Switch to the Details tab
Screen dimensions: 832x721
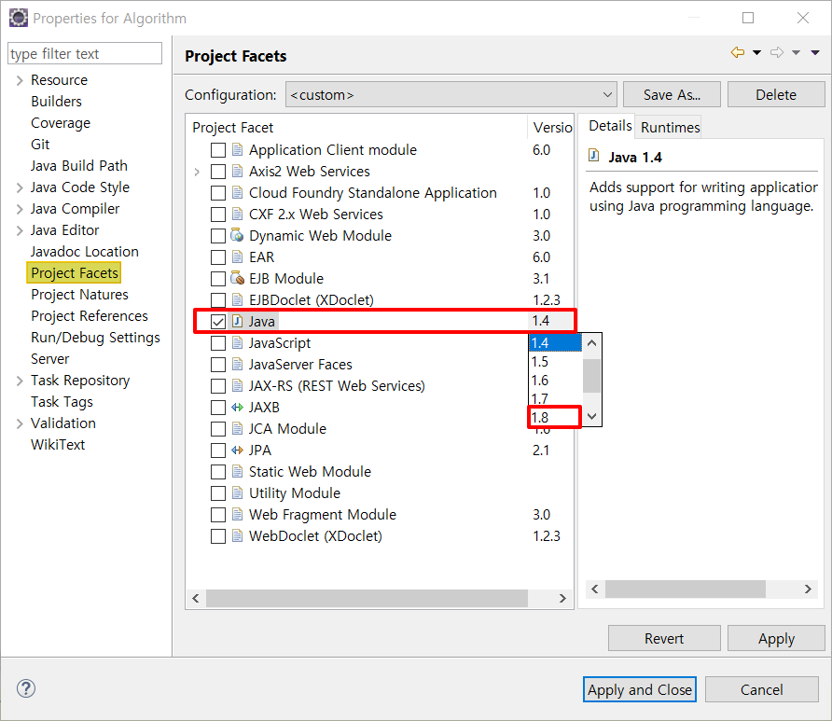pyautogui.click(x=610, y=126)
